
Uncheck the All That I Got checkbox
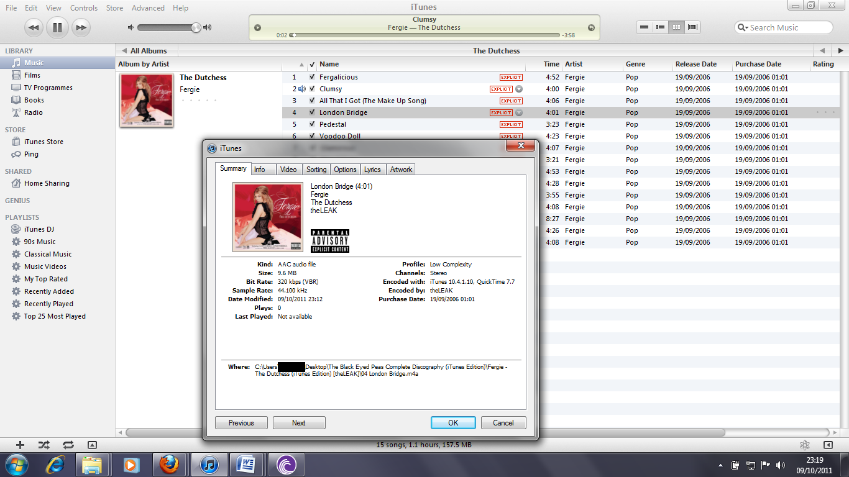[x=312, y=101]
